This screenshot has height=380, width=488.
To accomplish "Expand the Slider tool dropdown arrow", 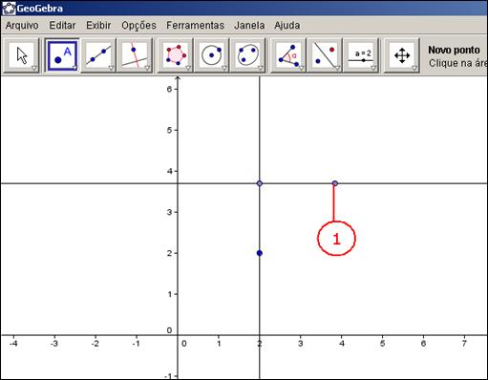I will [x=373, y=68].
